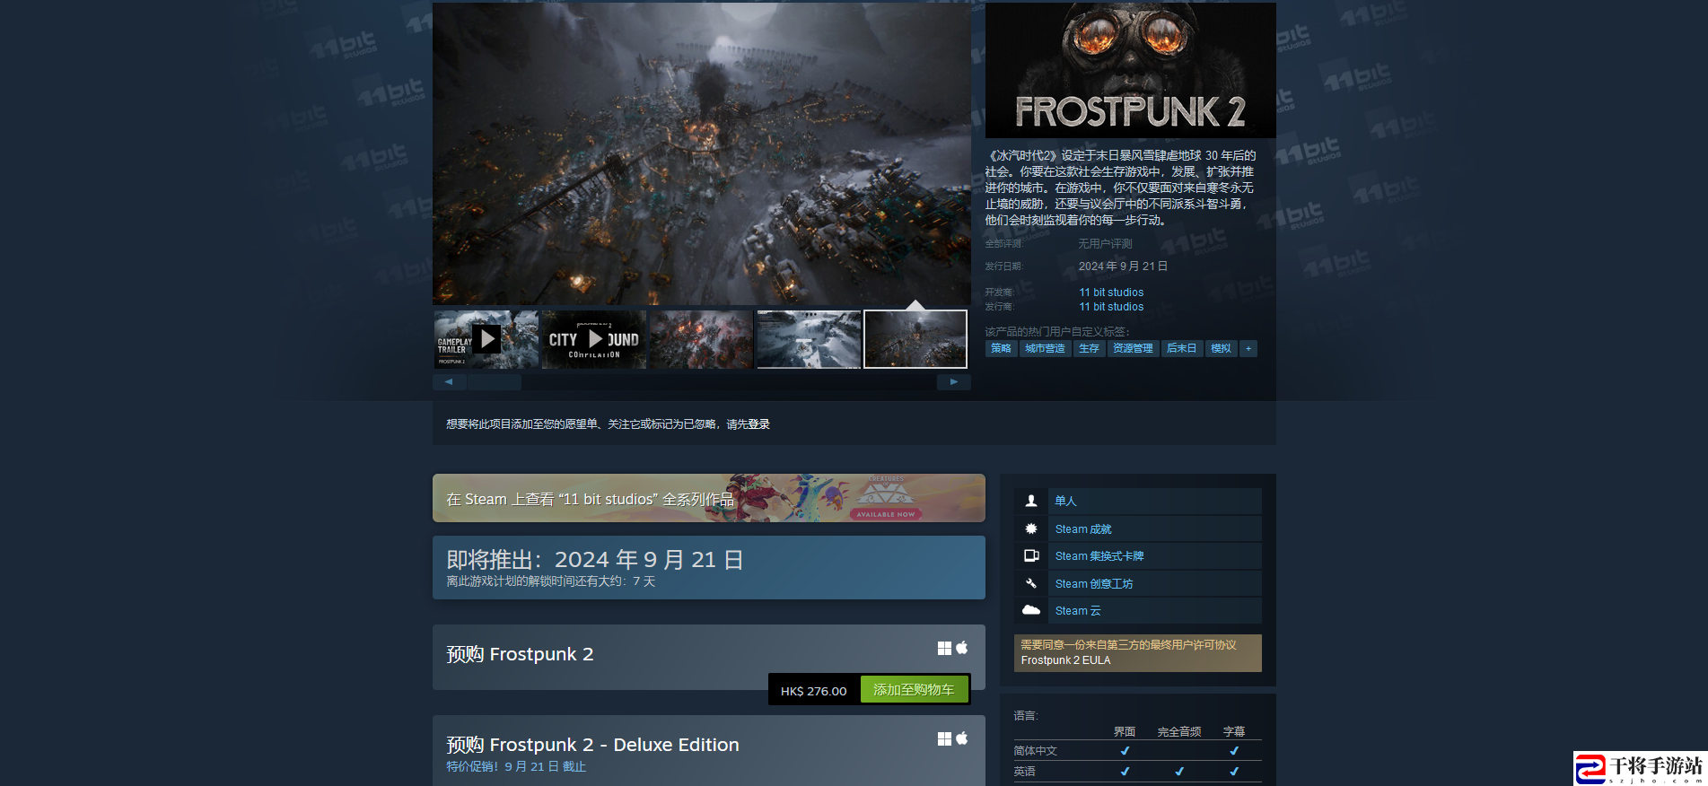Open the main city screenshot
This screenshot has width=1708, height=786.
coord(702,153)
